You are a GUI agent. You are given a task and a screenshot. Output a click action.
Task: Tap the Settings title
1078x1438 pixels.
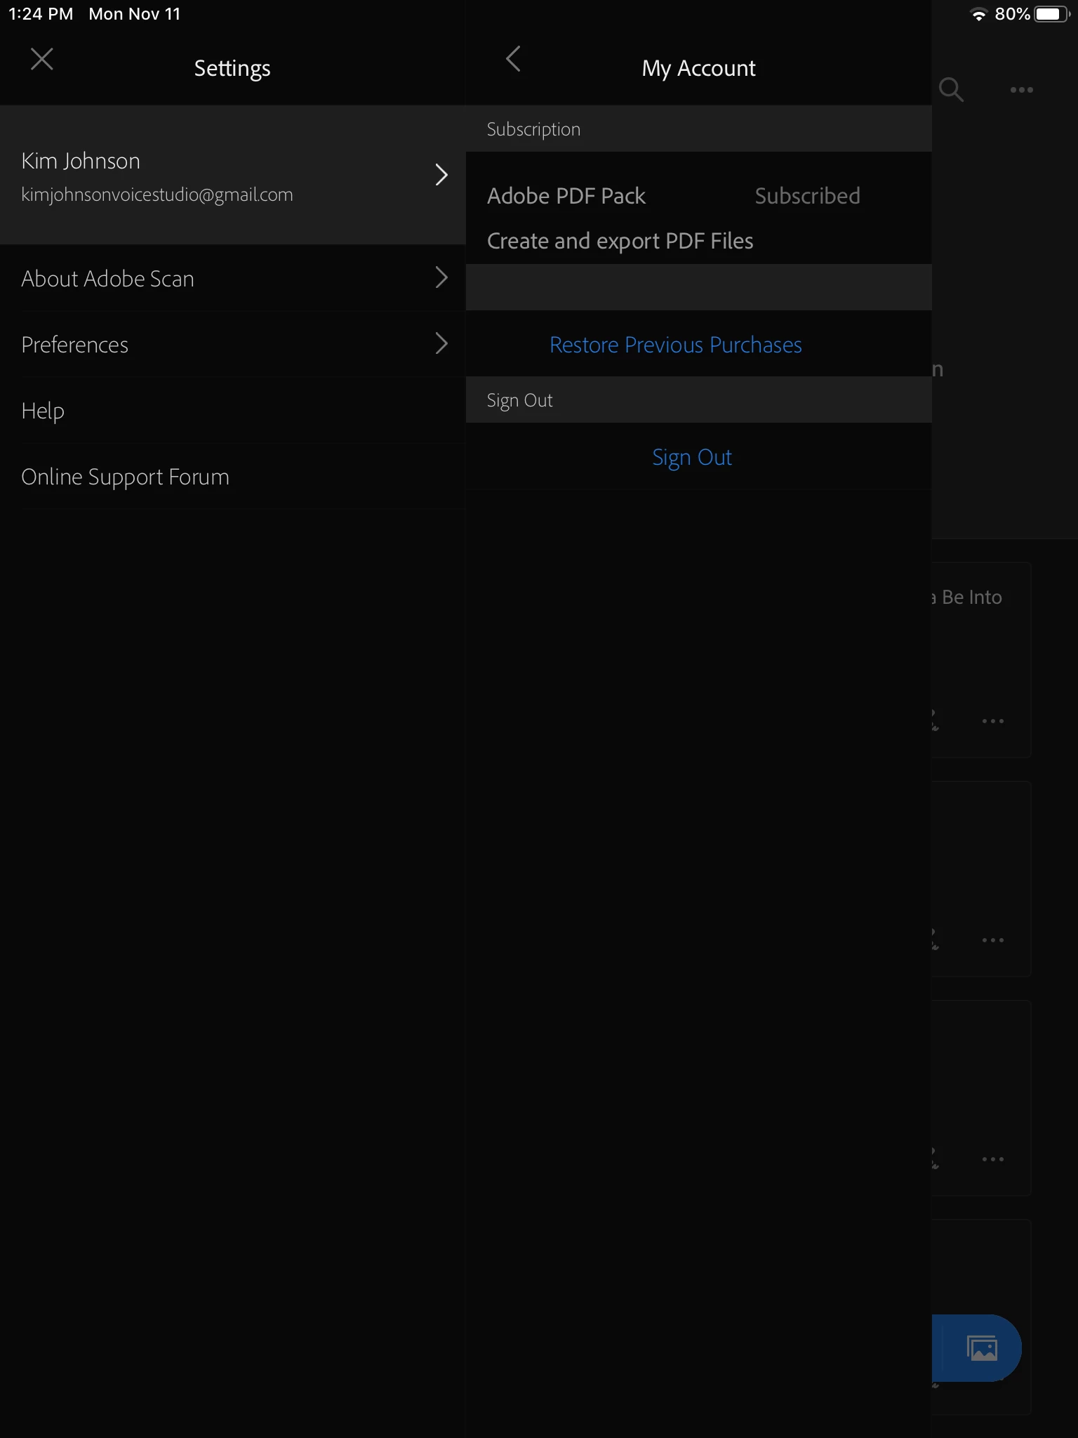pos(232,68)
